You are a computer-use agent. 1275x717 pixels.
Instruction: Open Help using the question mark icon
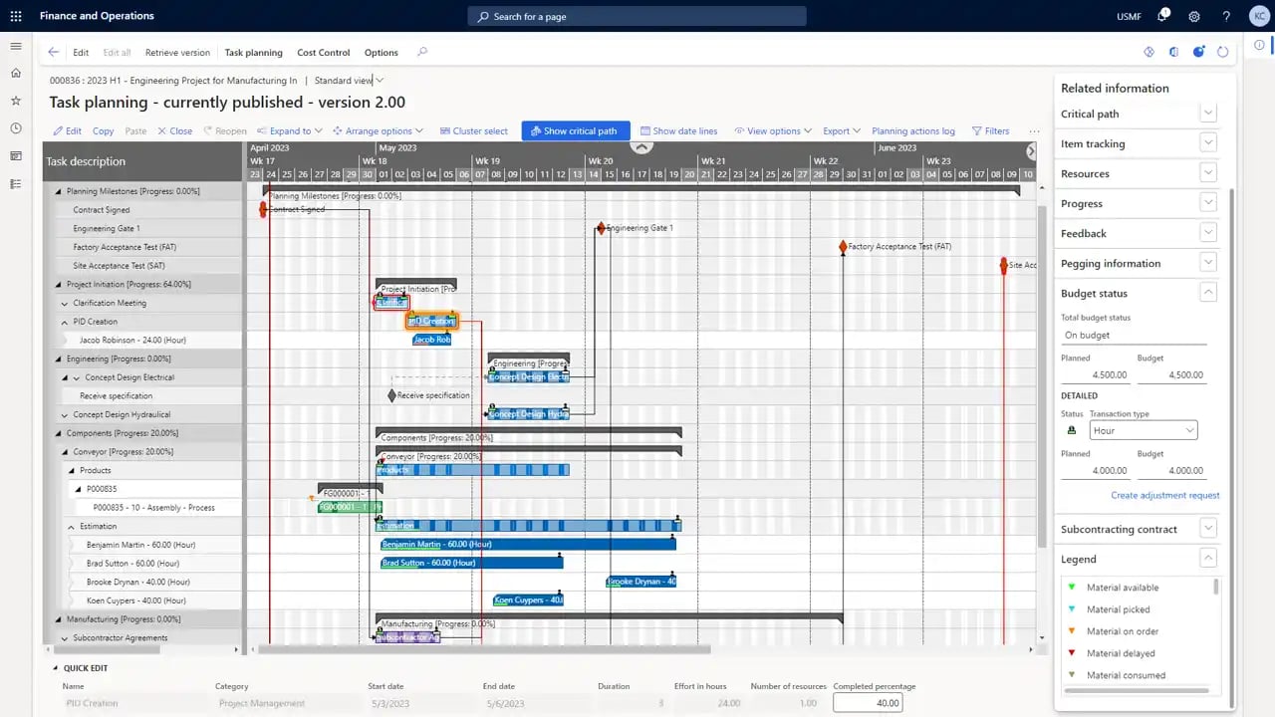tap(1226, 15)
